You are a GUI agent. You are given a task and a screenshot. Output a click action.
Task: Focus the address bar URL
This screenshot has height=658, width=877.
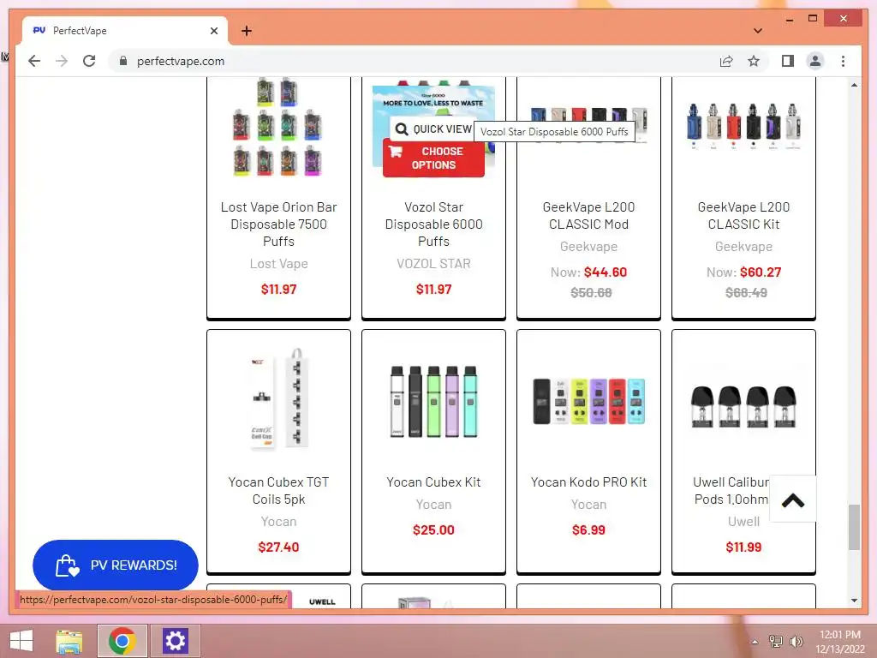(180, 61)
